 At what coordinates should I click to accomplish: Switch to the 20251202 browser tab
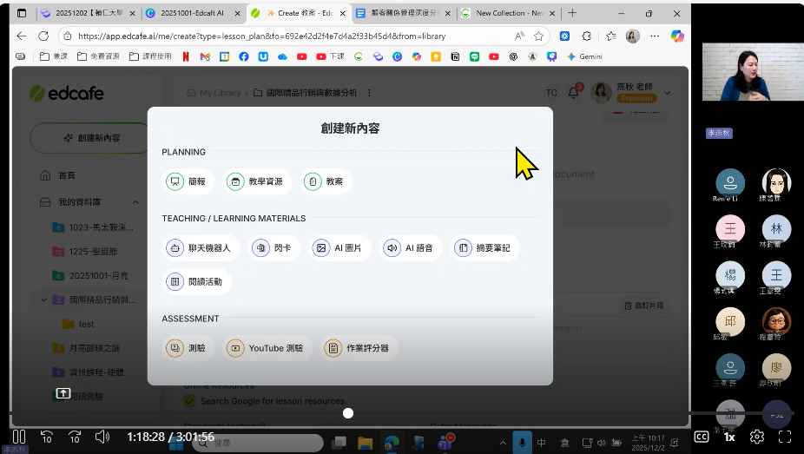[89, 13]
